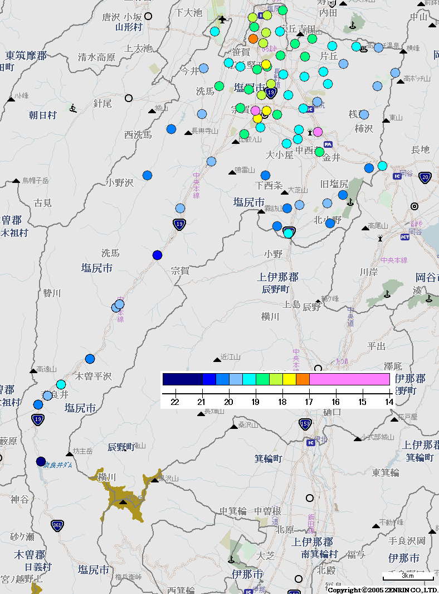439x594 pixels.
Task: Click the blue PA parking area icon
Action: (x=328, y=144)
